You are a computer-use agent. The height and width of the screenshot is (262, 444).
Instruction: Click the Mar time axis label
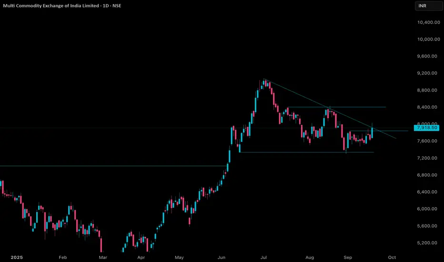103,257
